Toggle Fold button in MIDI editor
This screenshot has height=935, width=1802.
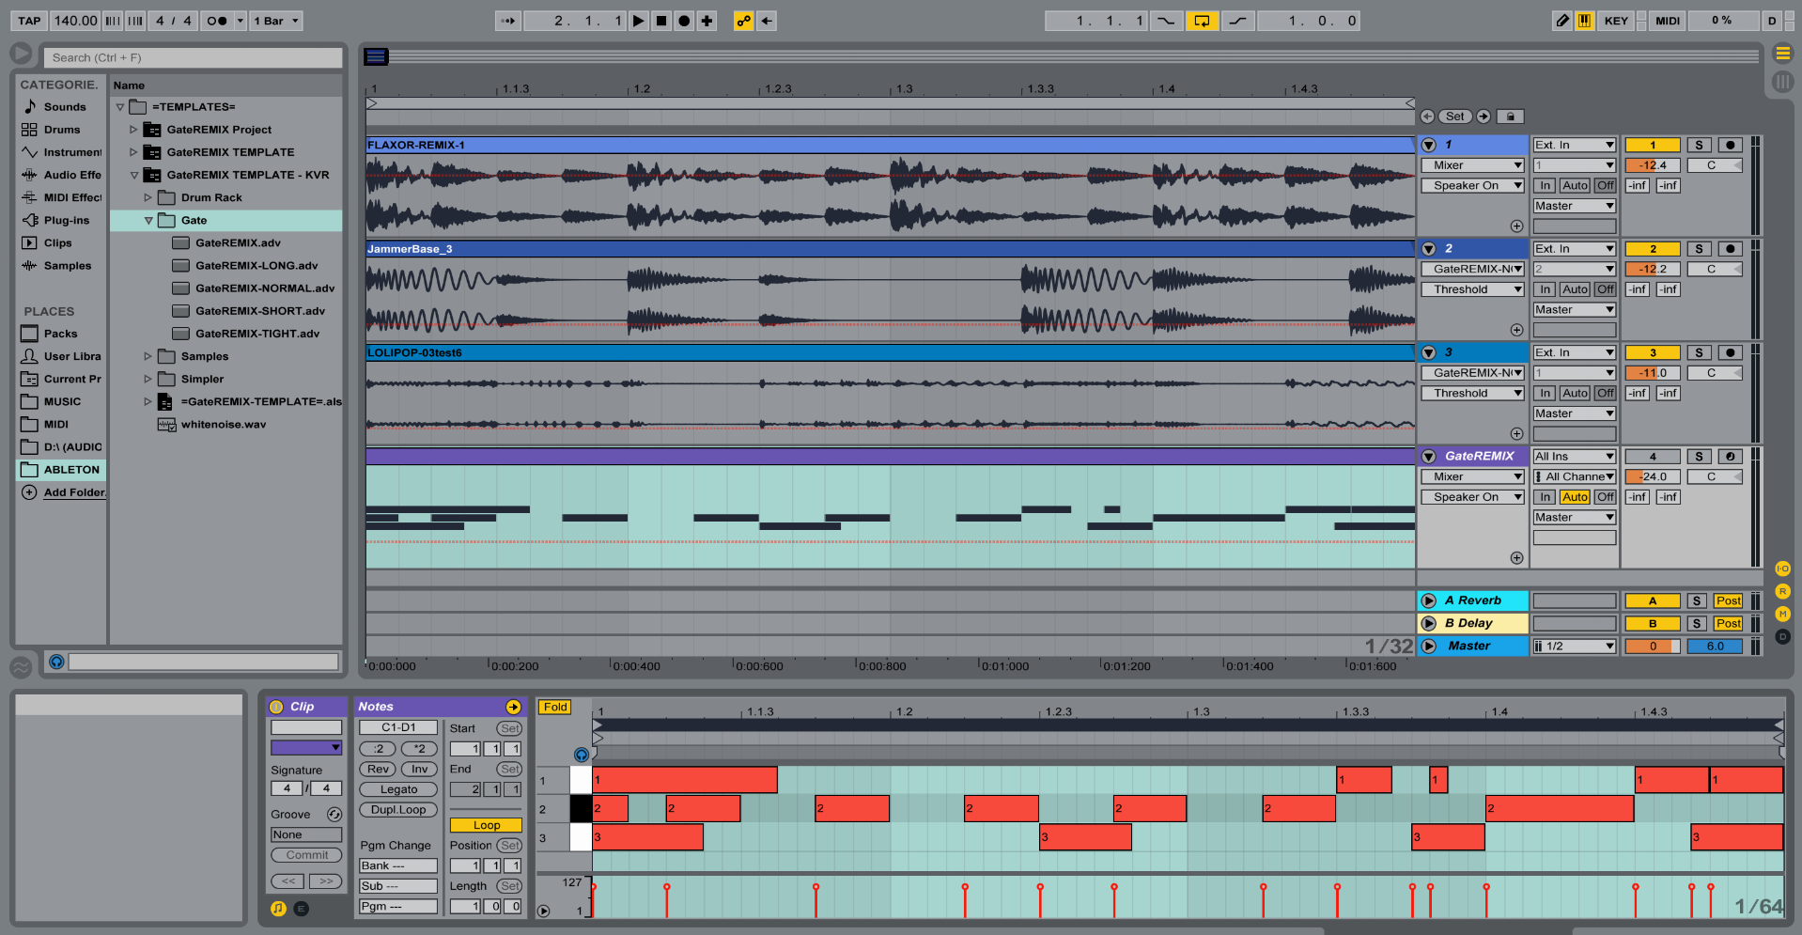click(x=555, y=708)
